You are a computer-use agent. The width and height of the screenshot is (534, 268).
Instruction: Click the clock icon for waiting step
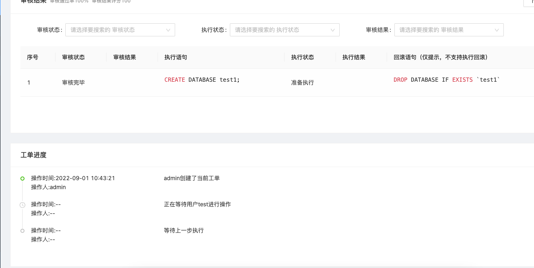pyautogui.click(x=22, y=205)
